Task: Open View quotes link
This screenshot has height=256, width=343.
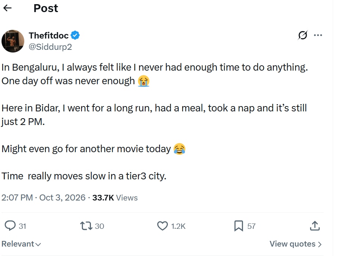Action: (296, 244)
